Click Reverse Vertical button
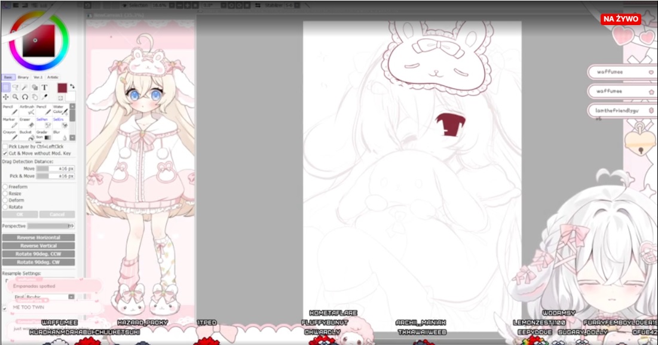658x345 pixels. (x=39, y=246)
